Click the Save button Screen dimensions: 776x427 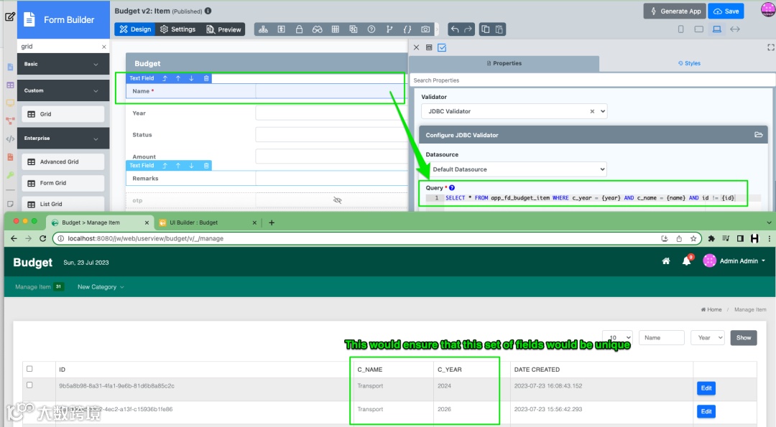click(726, 11)
